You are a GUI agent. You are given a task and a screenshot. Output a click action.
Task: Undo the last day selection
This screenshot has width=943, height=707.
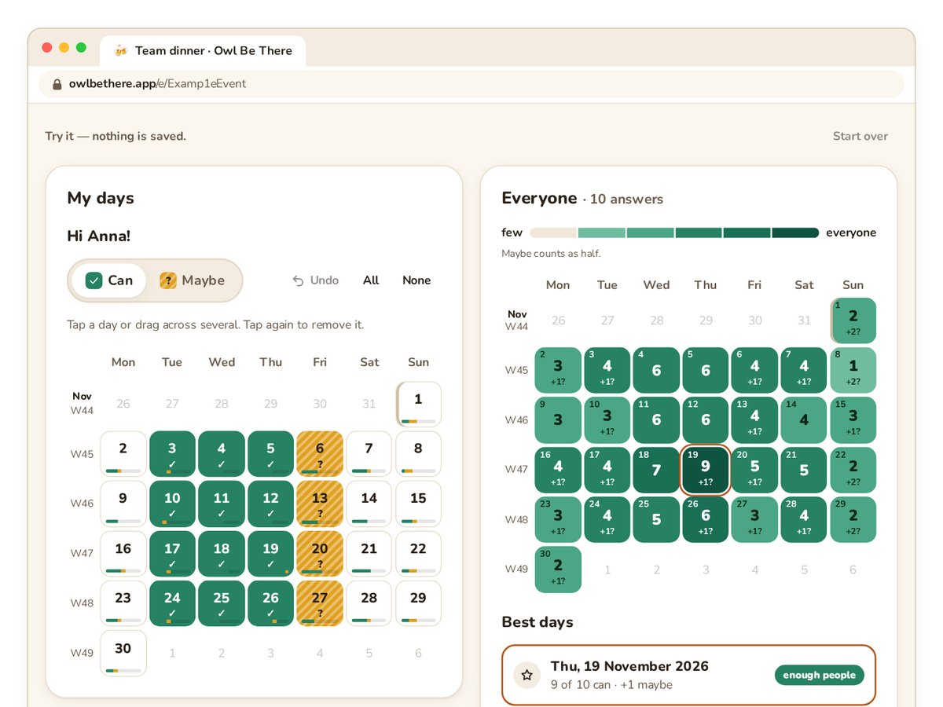[x=316, y=280]
